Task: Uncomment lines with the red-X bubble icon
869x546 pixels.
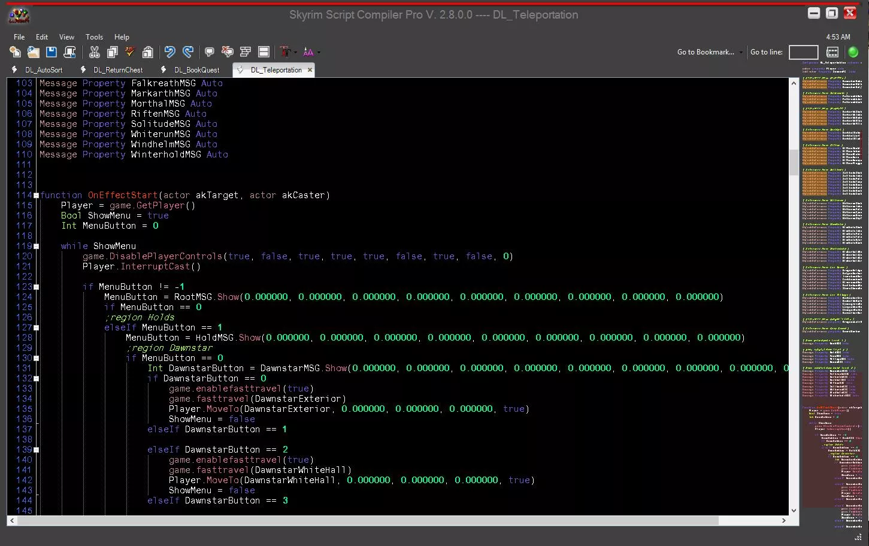Action: pyautogui.click(x=227, y=52)
